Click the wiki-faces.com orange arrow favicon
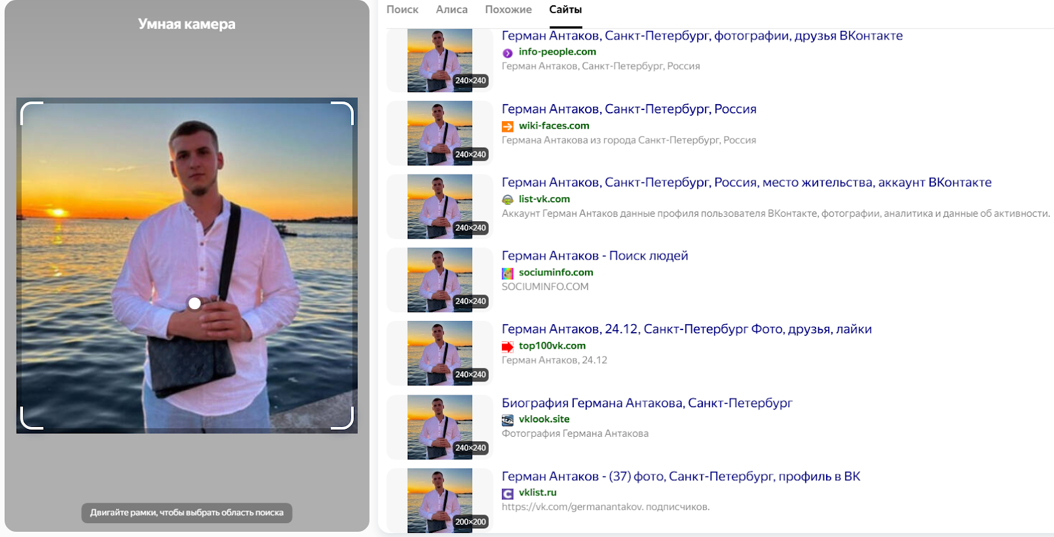The width and height of the screenshot is (1054, 537). point(507,127)
